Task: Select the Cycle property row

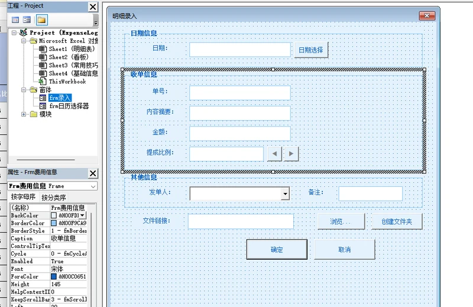Action: [48, 254]
